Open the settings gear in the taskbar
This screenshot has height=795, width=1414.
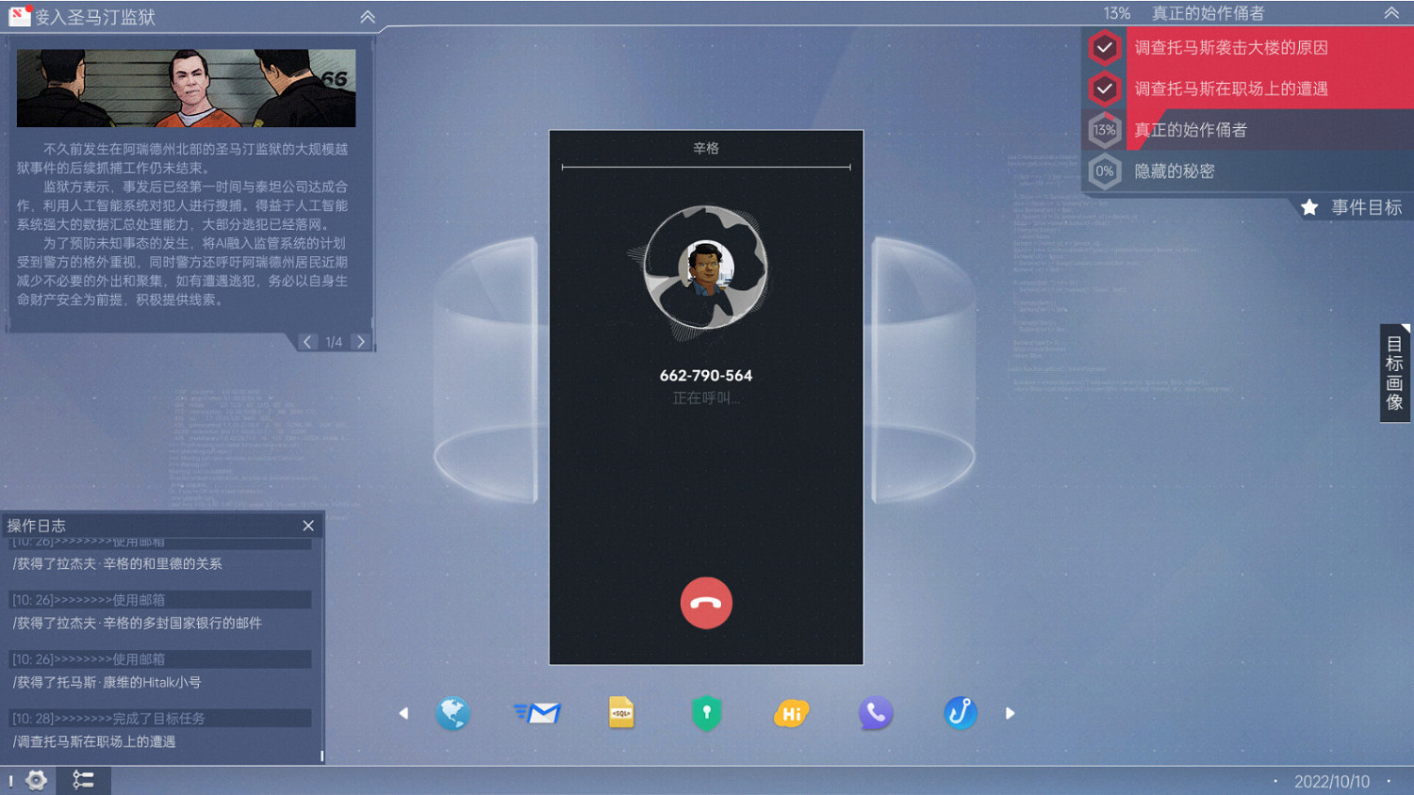pos(35,780)
